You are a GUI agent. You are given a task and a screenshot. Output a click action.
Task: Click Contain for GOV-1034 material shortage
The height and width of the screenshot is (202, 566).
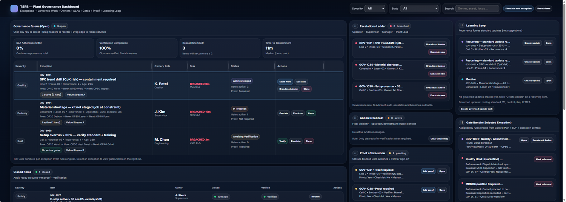[283, 113]
